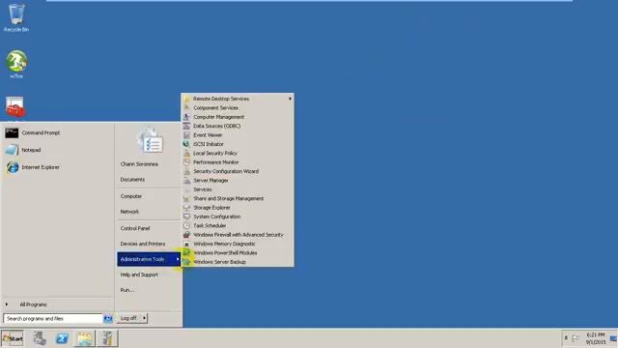The height and width of the screenshot is (348, 618).
Task: Click the Event Viewer icon
Action: 186,135
